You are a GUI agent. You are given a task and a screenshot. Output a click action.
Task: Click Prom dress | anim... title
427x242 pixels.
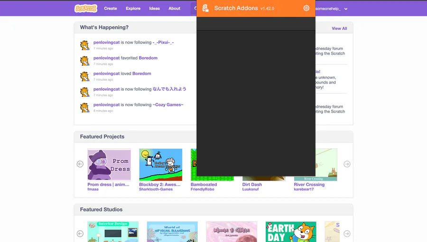click(108, 184)
